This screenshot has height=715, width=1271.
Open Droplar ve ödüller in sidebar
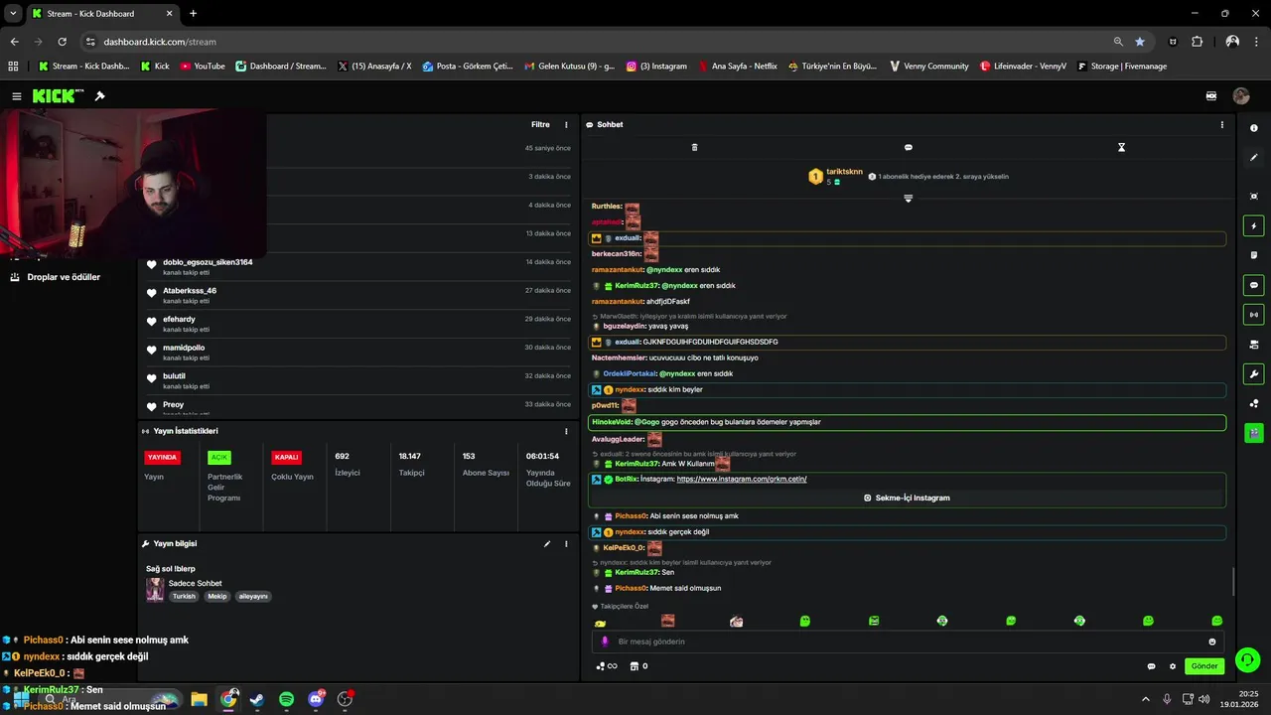point(56,277)
